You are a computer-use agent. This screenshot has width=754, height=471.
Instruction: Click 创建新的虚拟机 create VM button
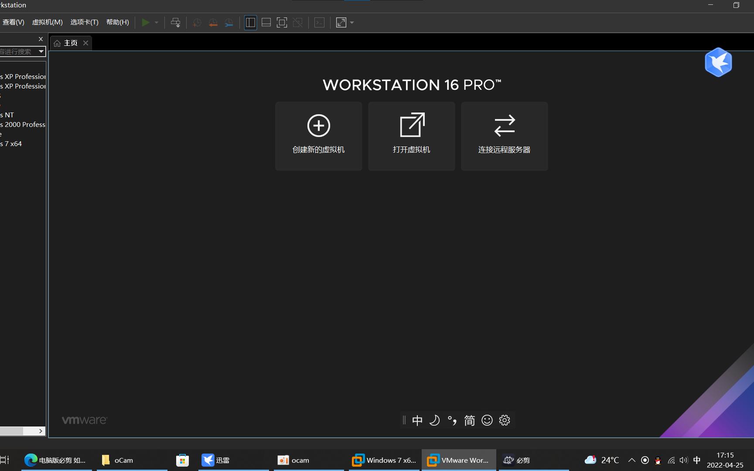point(318,136)
